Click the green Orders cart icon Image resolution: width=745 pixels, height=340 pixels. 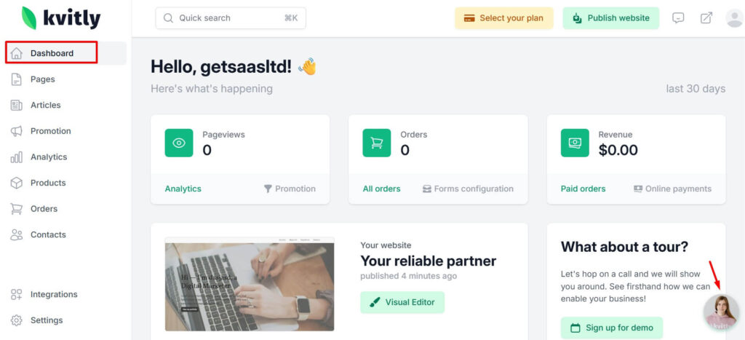377,143
